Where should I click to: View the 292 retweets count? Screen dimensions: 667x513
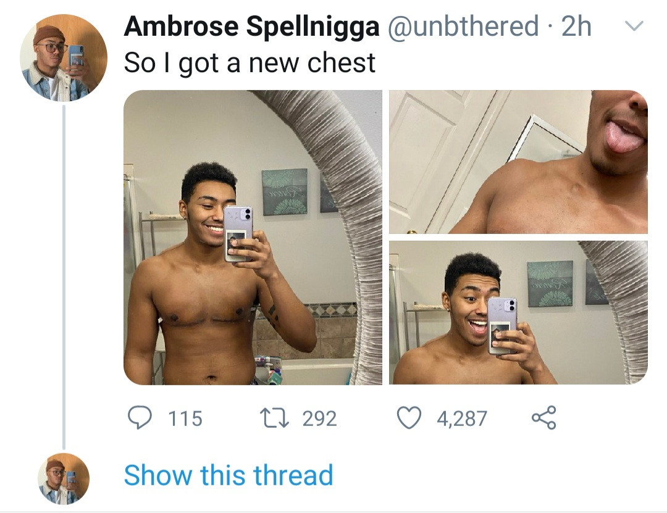click(319, 419)
